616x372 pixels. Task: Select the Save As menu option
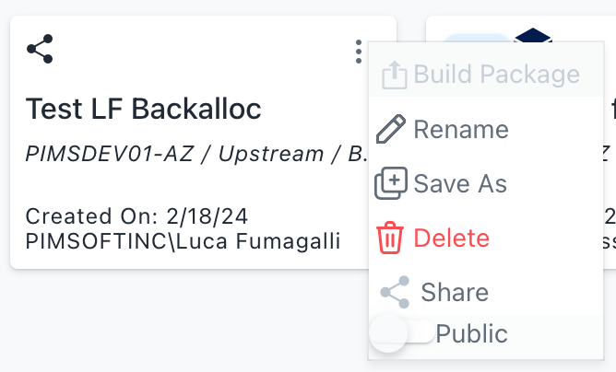point(460,183)
